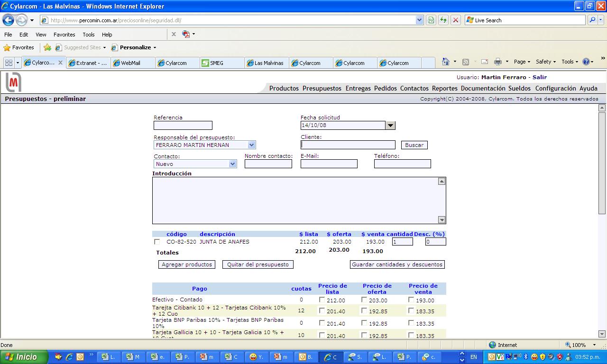
Task: Check the CO-82-520 product row checkbox
Action: (157, 242)
